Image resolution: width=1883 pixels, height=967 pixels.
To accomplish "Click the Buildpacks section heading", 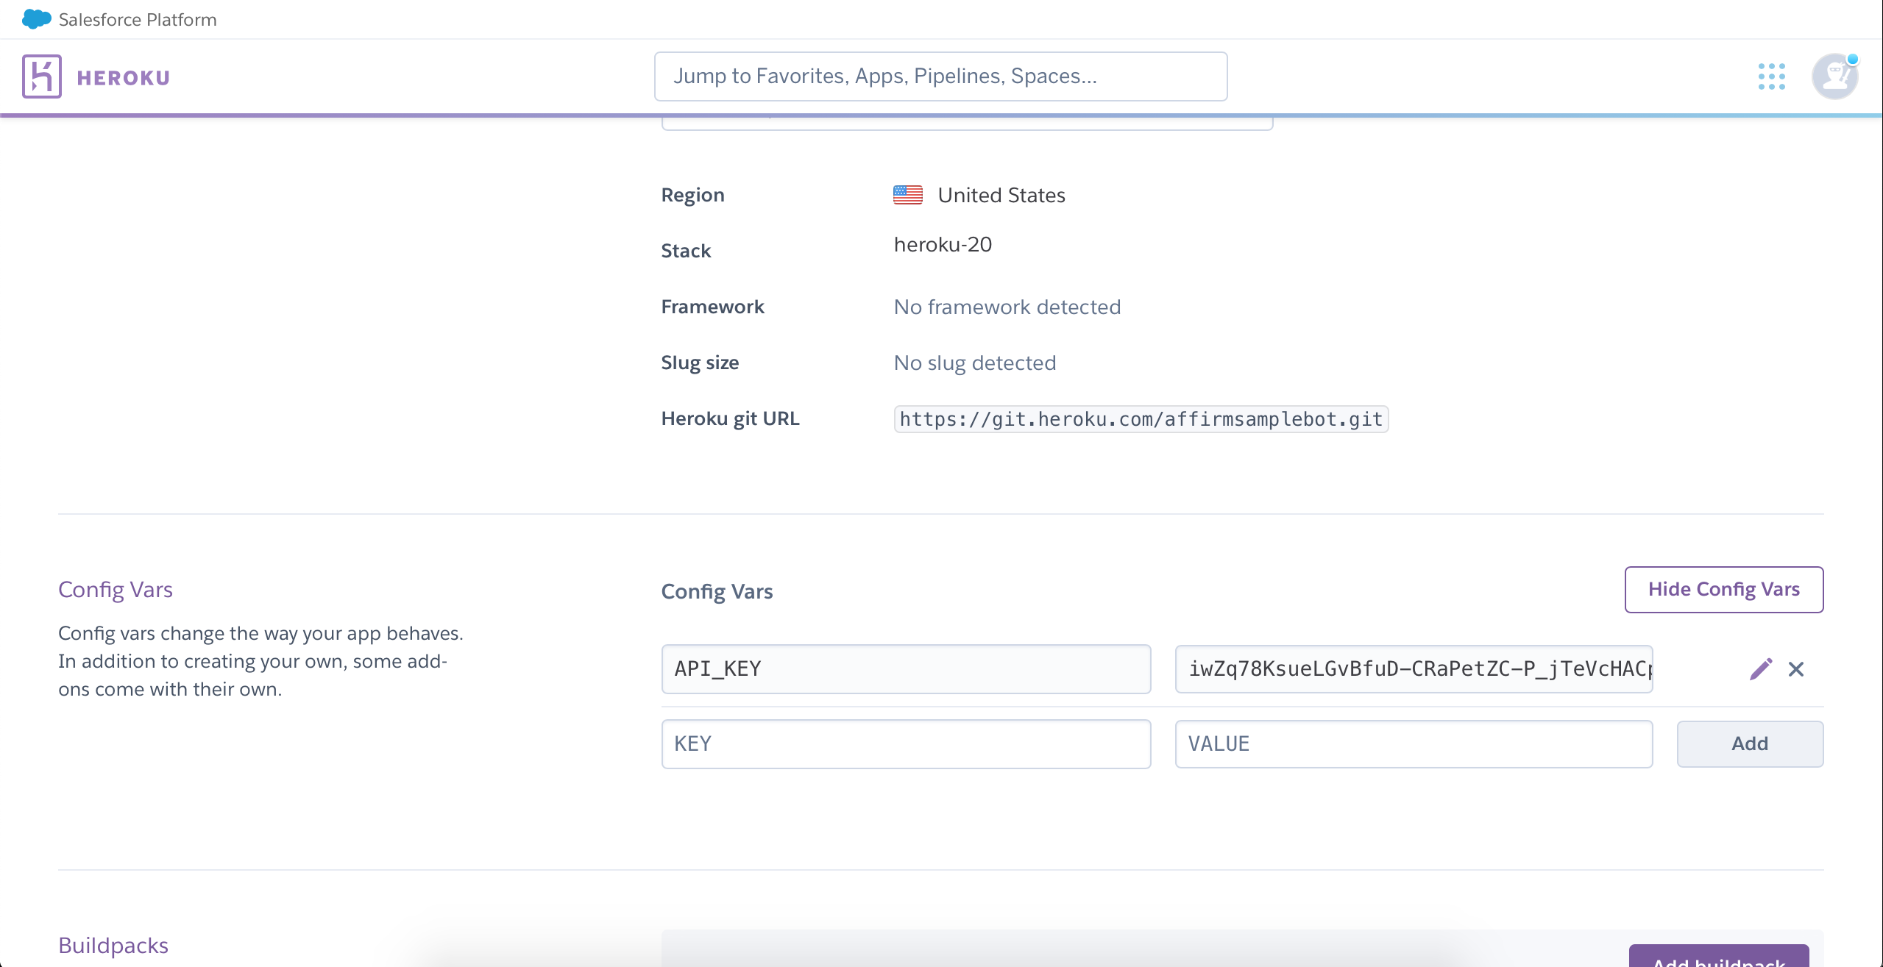I will (113, 945).
